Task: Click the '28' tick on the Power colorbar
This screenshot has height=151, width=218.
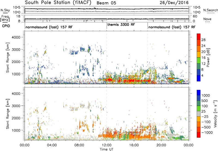Action: pyautogui.click(x=203, y=40)
